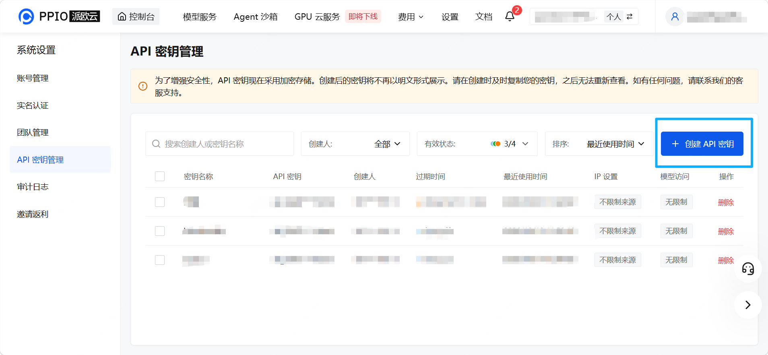768x355 pixels.
Task: Delete the third API key row
Action: pos(726,260)
